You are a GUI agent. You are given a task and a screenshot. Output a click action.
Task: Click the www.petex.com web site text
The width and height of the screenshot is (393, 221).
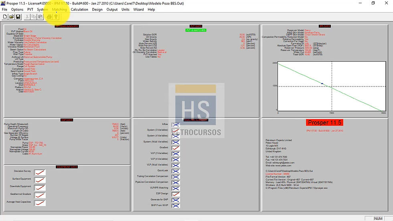pos(283,166)
